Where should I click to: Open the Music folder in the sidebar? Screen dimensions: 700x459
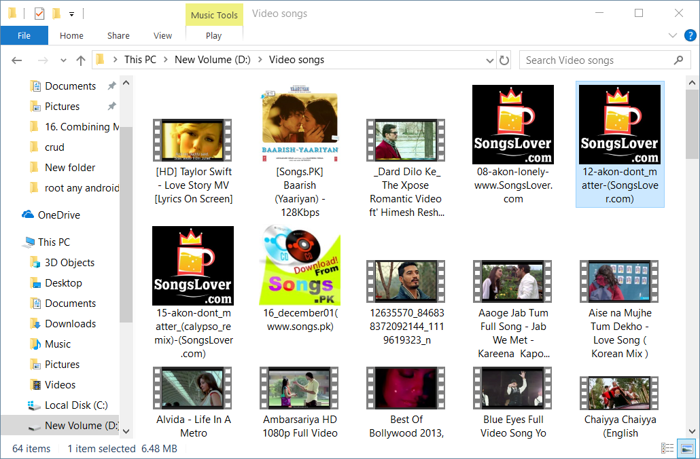tap(50, 344)
